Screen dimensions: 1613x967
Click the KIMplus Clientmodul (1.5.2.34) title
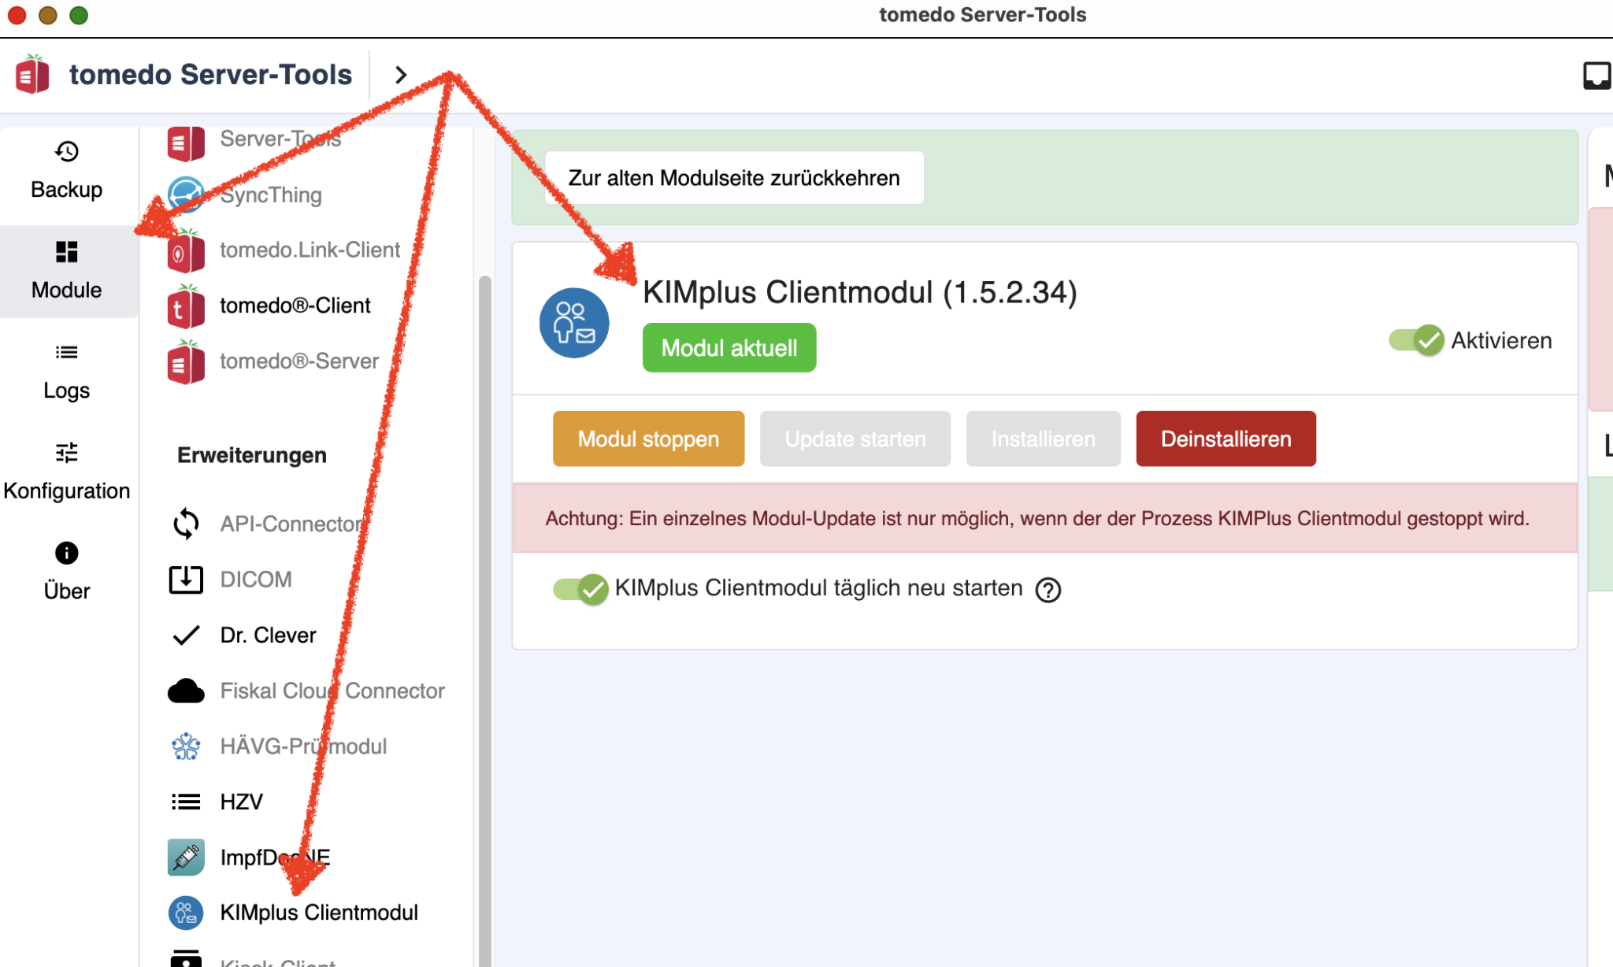coord(859,292)
